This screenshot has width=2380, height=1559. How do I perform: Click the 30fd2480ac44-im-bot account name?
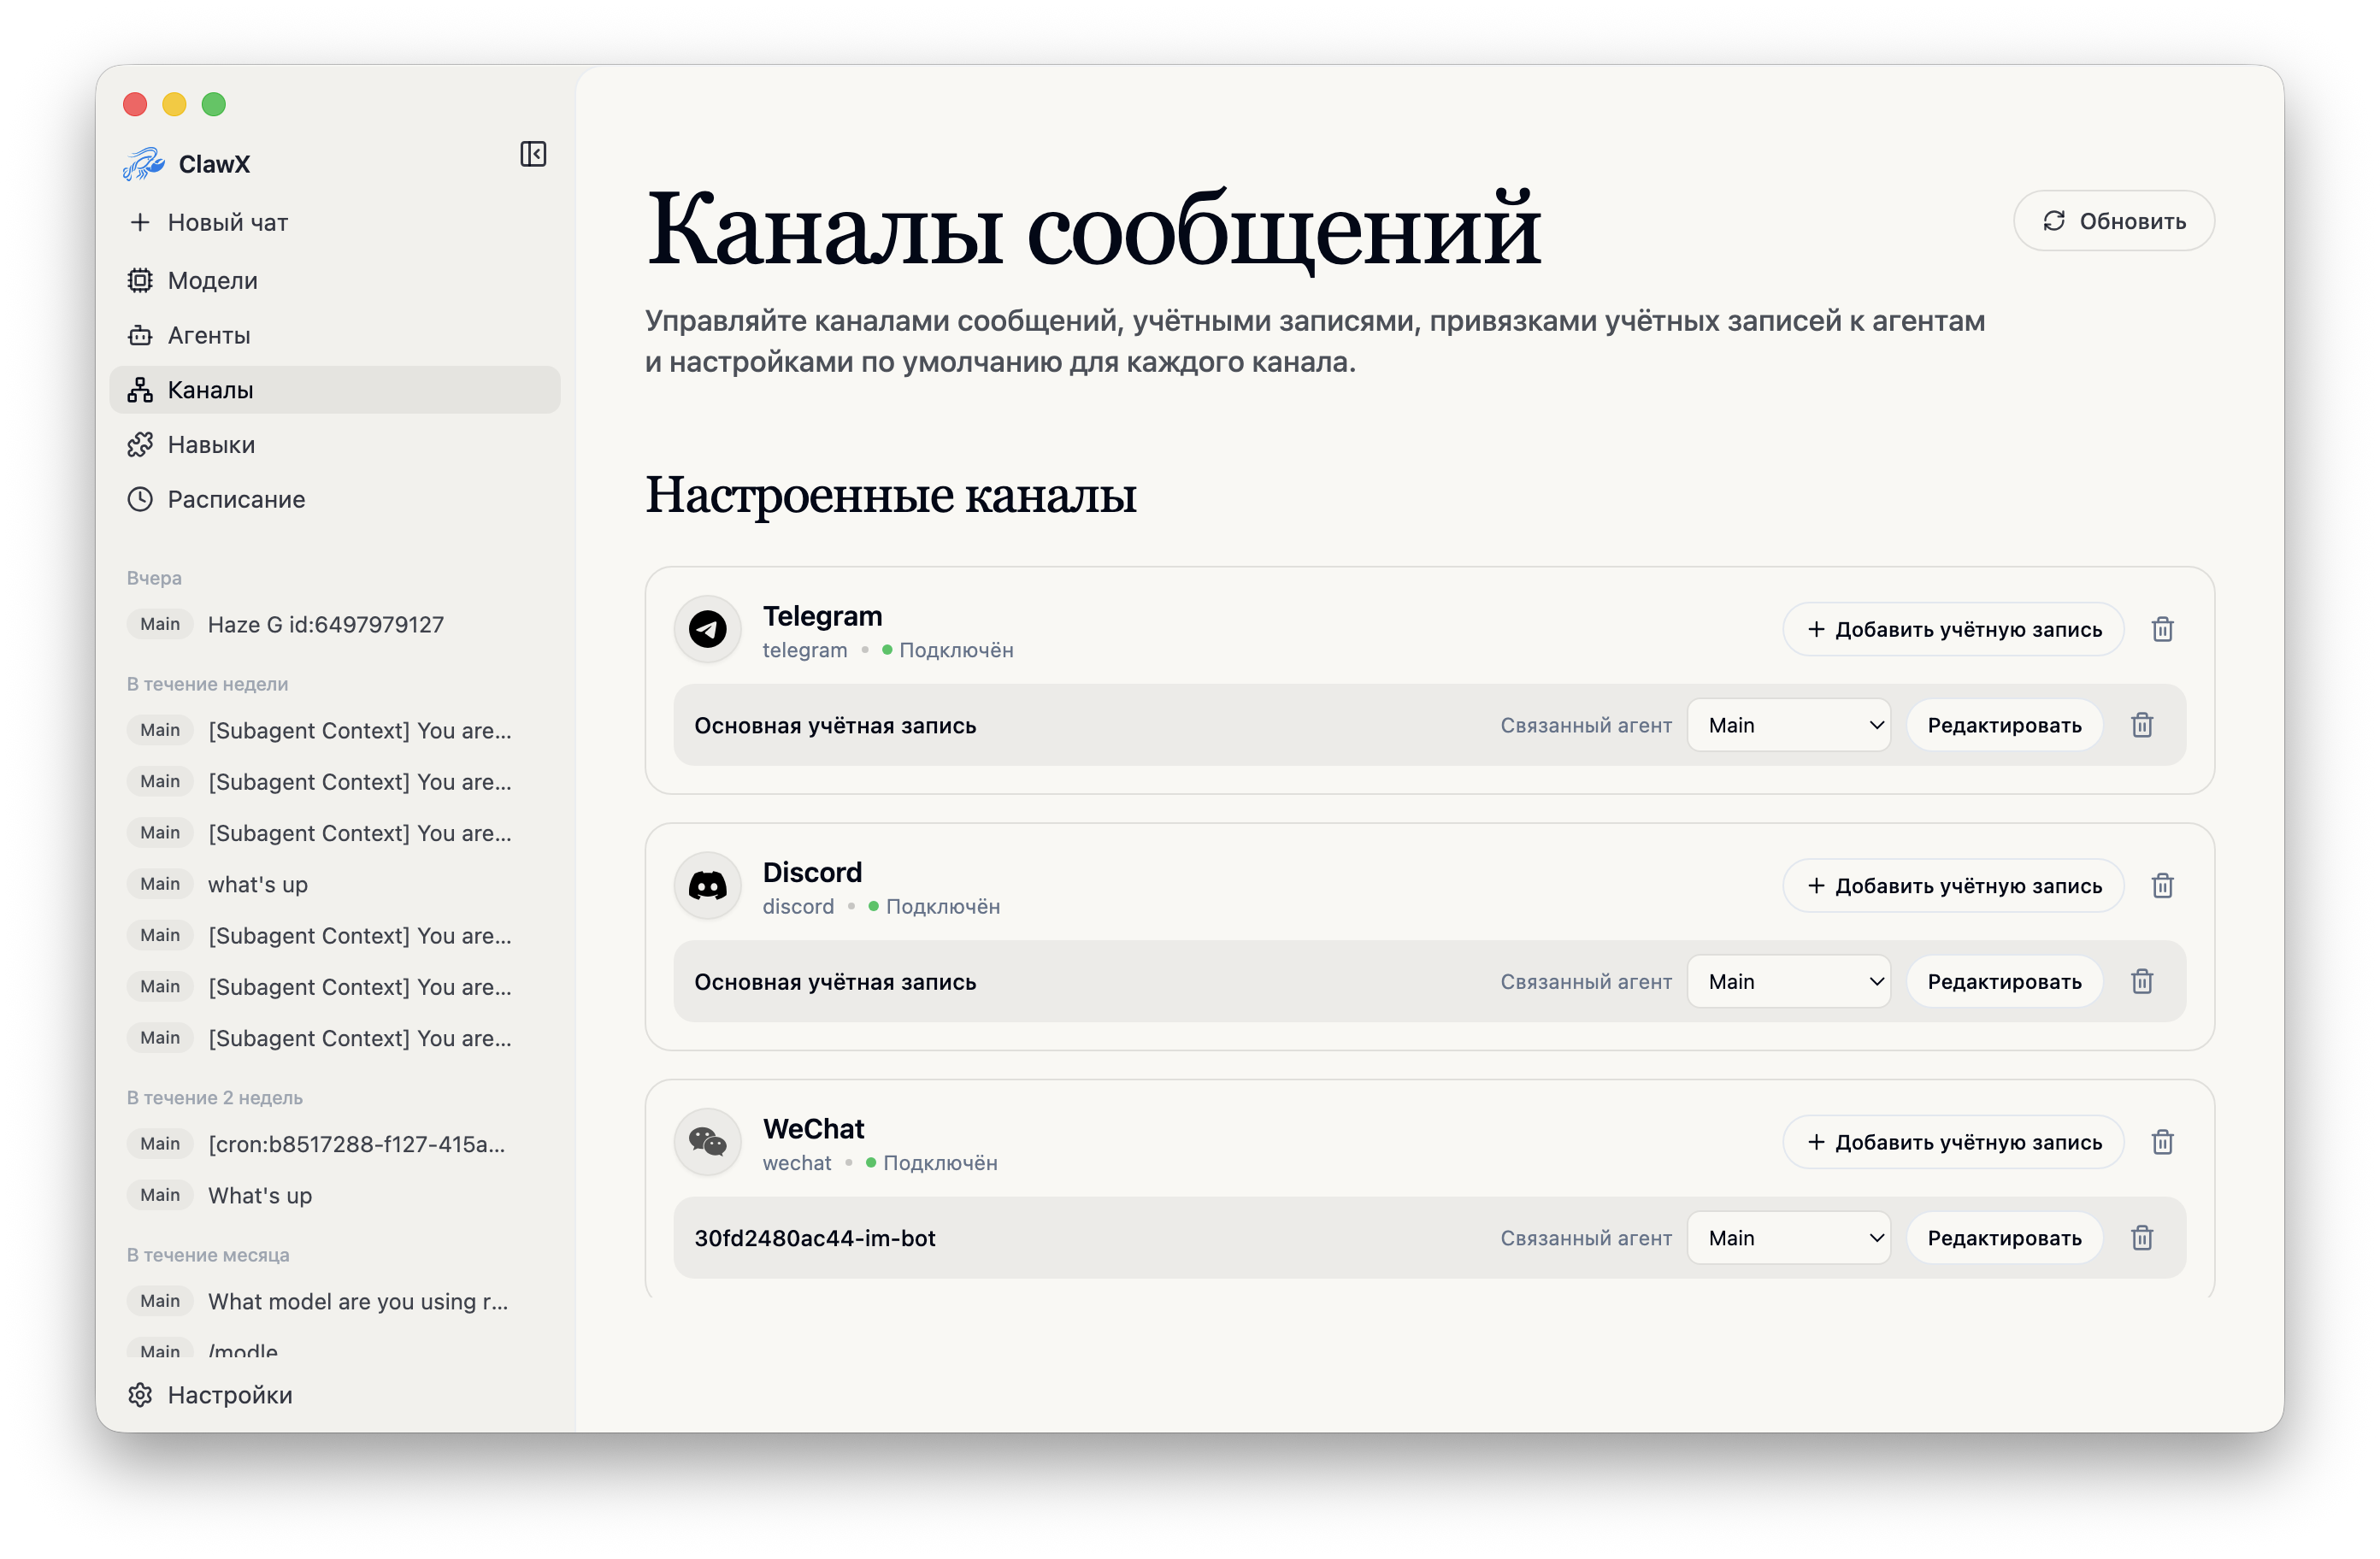point(815,1239)
